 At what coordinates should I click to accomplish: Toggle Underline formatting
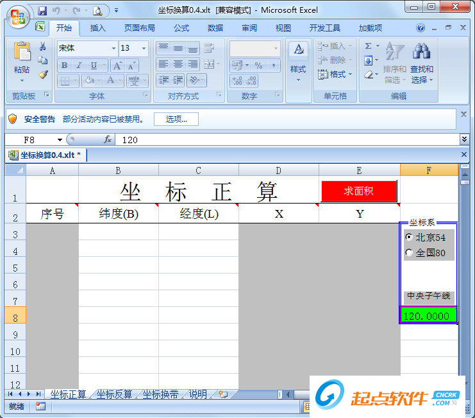94,65
